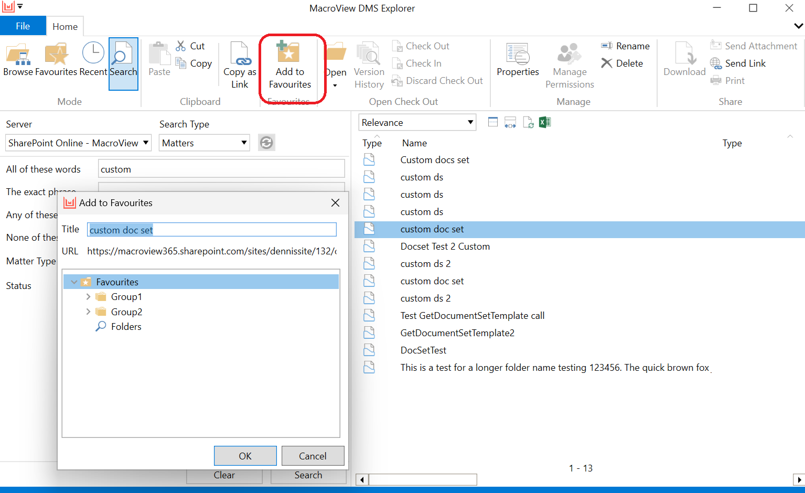Click the Export to Excel icon
Image resolution: width=805 pixels, height=493 pixels.
coord(545,122)
